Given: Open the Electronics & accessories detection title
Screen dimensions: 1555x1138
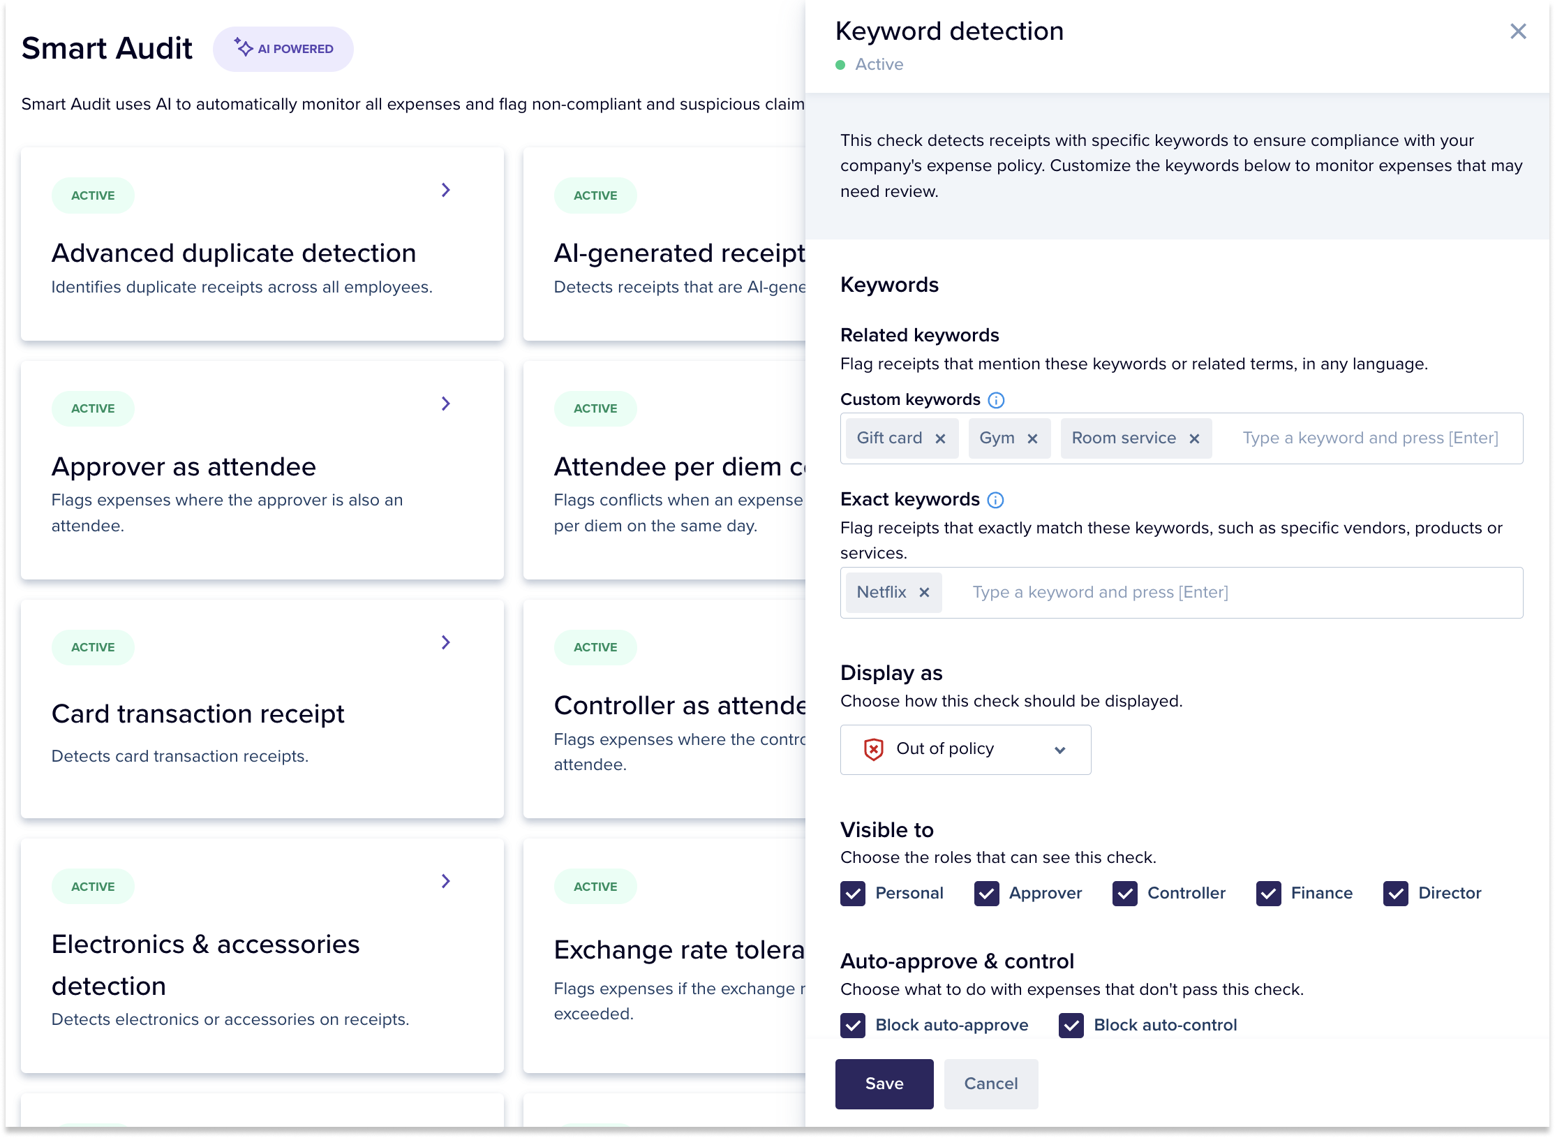Looking at the screenshot, I should [205, 965].
